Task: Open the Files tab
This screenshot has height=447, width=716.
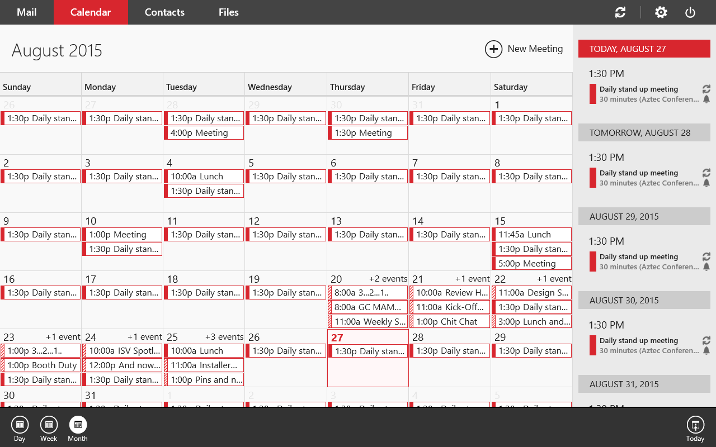Action: 228,12
